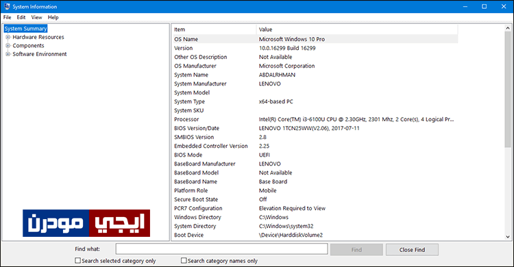
Task: Click the System Information title bar icon
Action: pyautogui.click(x=7, y=6)
